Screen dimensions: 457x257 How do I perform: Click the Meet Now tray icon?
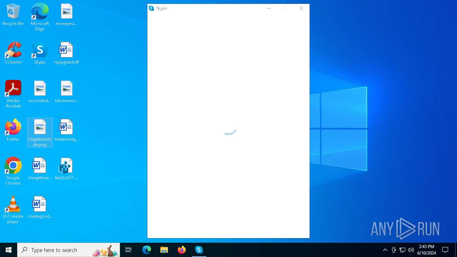[394, 250]
